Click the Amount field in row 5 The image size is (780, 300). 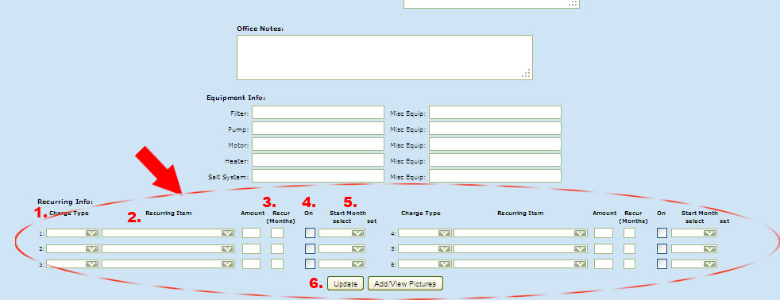604,249
